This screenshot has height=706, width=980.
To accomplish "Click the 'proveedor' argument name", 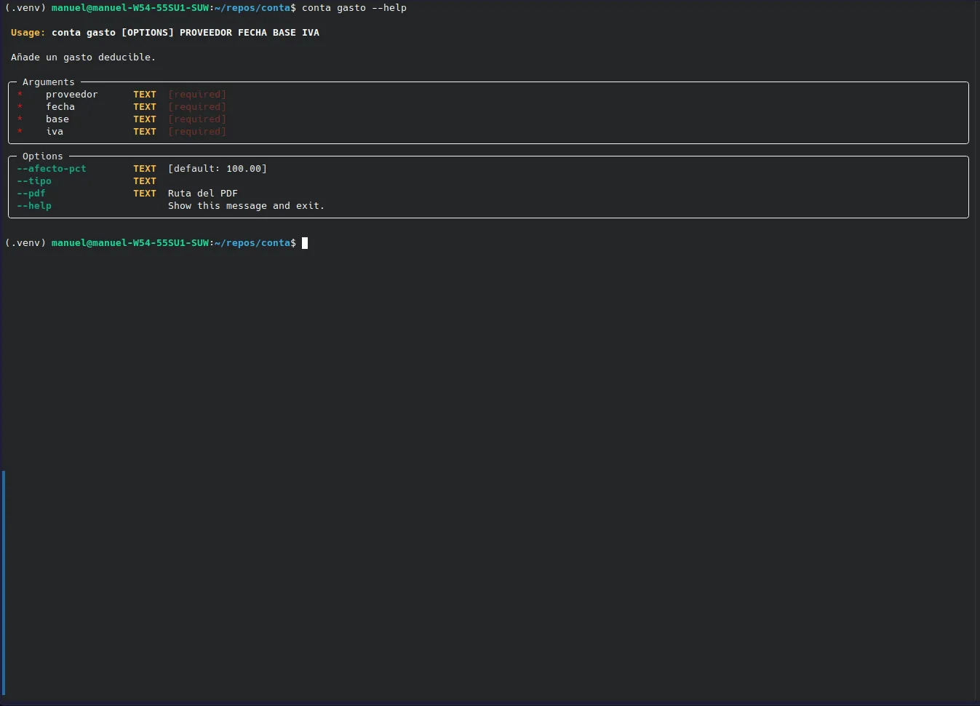I will coord(71,94).
